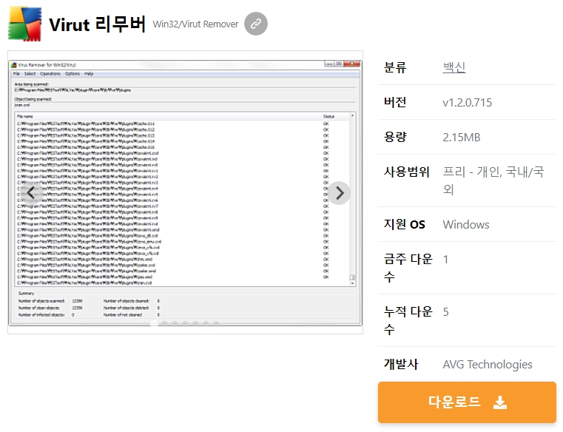Select the first white carousel indicator dot

pos(154,324)
